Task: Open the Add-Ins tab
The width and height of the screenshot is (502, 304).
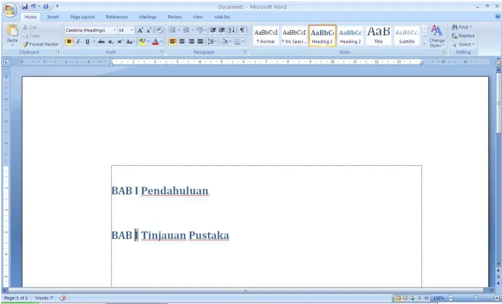Action: pos(222,17)
